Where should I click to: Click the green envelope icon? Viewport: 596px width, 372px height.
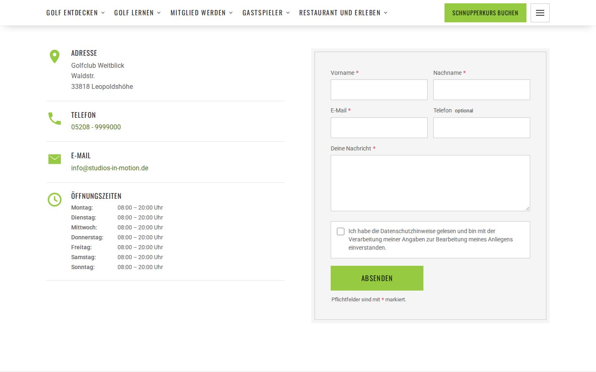55,159
